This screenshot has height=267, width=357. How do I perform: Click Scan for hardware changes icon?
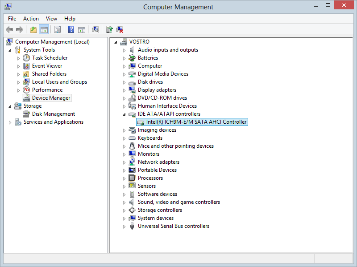tap(95, 29)
